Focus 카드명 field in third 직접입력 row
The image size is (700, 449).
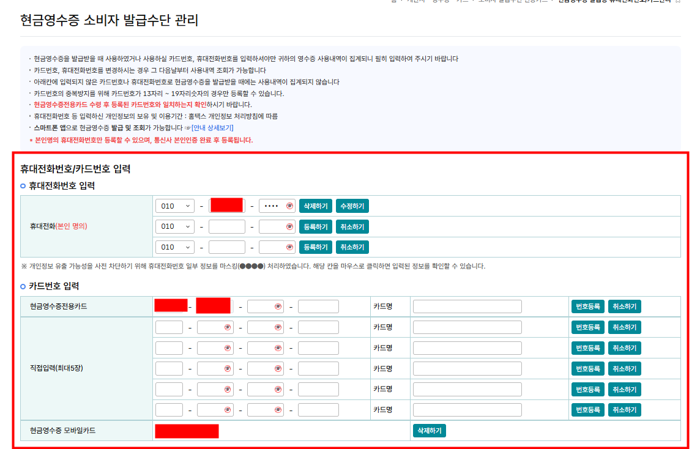pos(467,369)
